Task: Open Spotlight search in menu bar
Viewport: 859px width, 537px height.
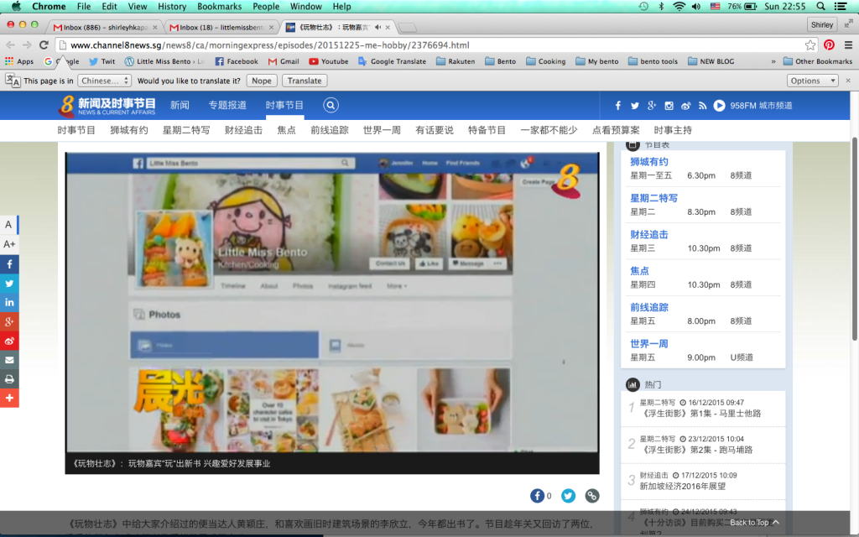Action: tap(820, 6)
